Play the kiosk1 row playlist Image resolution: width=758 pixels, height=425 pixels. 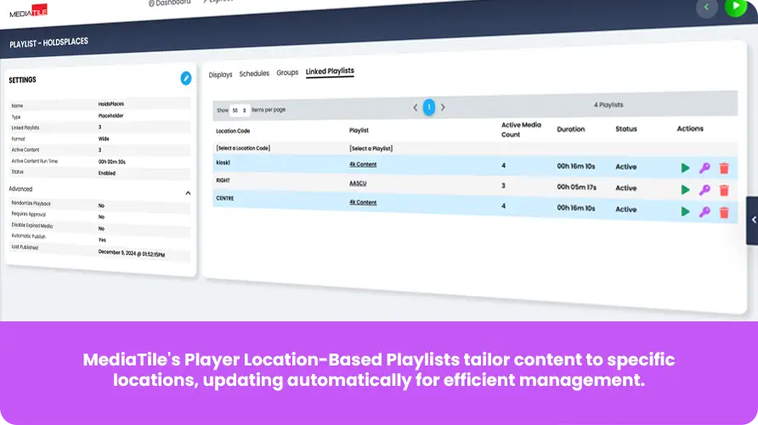click(x=685, y=167)
